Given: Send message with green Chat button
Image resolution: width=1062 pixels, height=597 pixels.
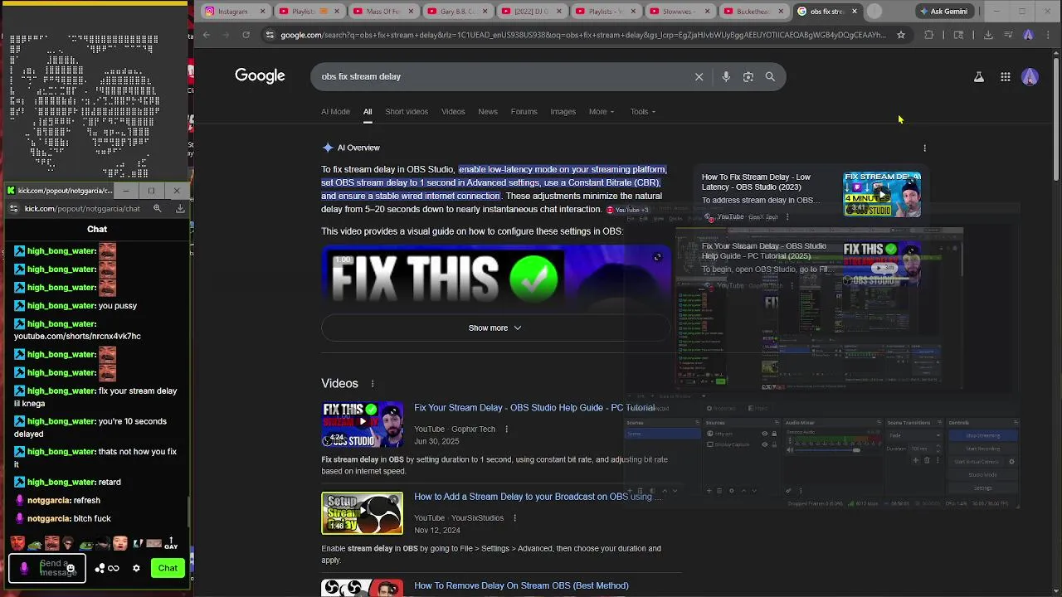Looking at the screenshot, I should [168, 568].
